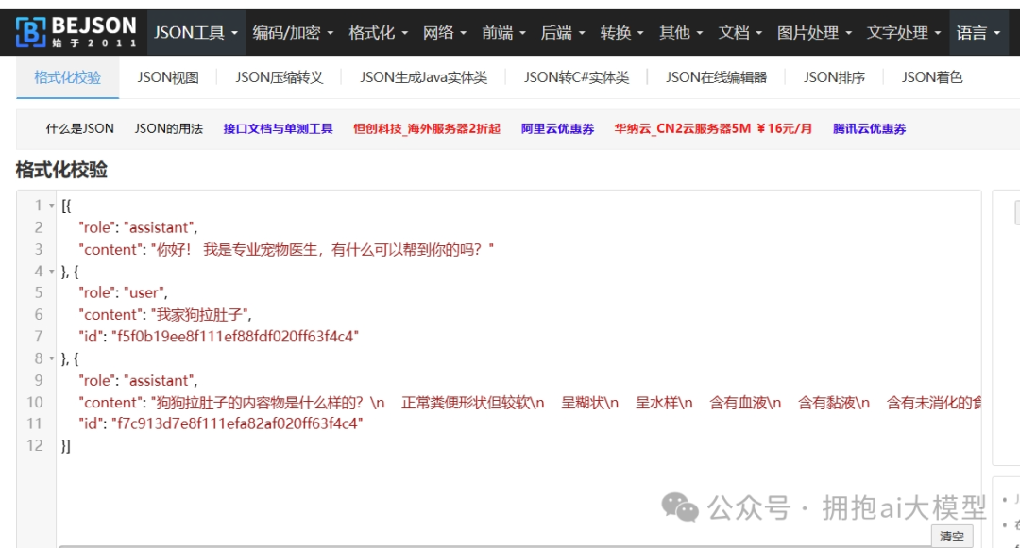1020x548 pixels.
Task: Open the 格式化 dropdown menu
Action: click(x=378, y=33)
